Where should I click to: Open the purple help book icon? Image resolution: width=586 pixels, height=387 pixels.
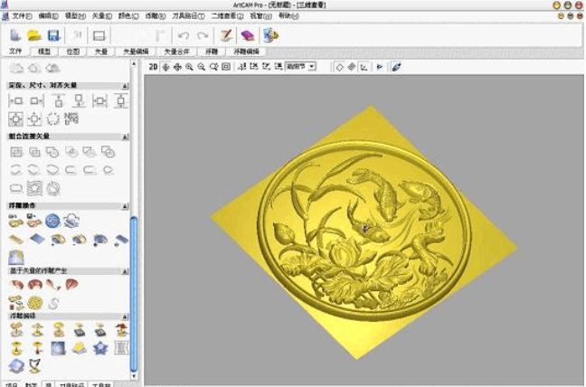tap(248, 35)
